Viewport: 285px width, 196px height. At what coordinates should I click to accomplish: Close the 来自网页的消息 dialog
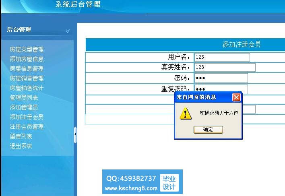pyautogui.click(x=236, y=97)
